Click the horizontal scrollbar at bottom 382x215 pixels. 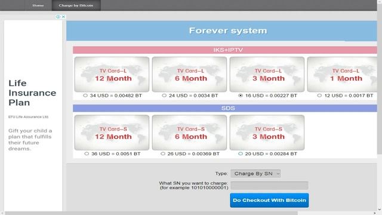(x=151, y=213)
